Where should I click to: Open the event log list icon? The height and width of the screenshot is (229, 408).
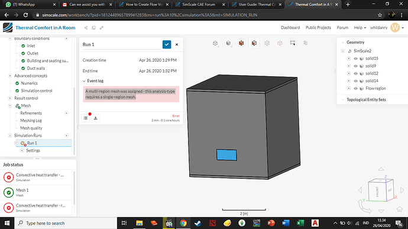click(x=86, y=118)
